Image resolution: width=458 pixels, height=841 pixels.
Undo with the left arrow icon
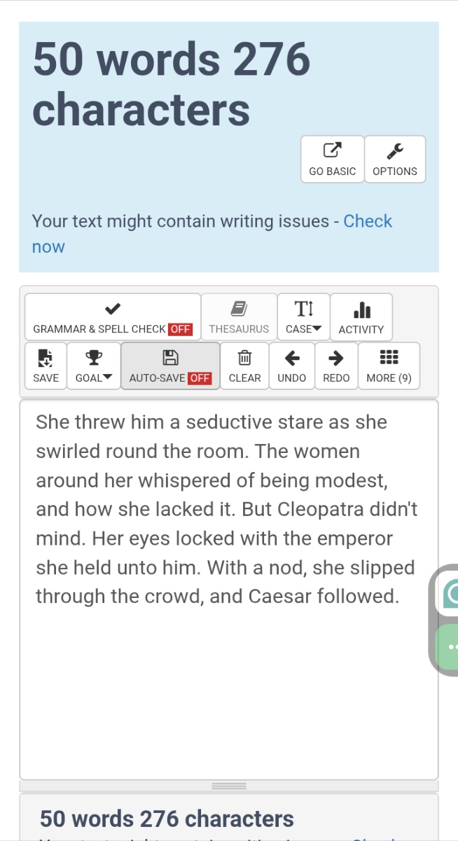(292, 358)
